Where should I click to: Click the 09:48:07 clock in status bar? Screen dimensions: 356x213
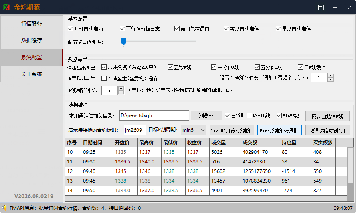343,208
